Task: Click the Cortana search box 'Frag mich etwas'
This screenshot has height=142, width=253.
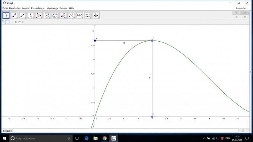Action: click(x=40, y=138)
